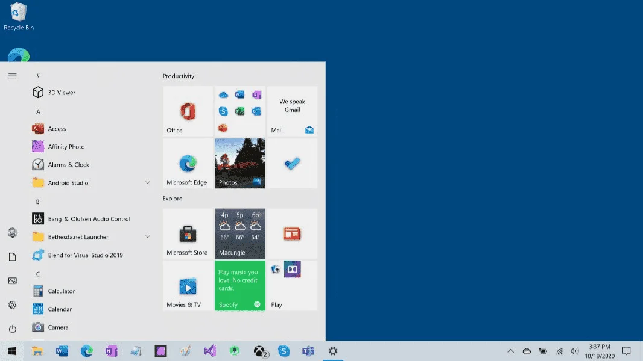Open the Microsoft Store tile
The width and height of the screenshot is (643, 361).
tap(188, 234)
